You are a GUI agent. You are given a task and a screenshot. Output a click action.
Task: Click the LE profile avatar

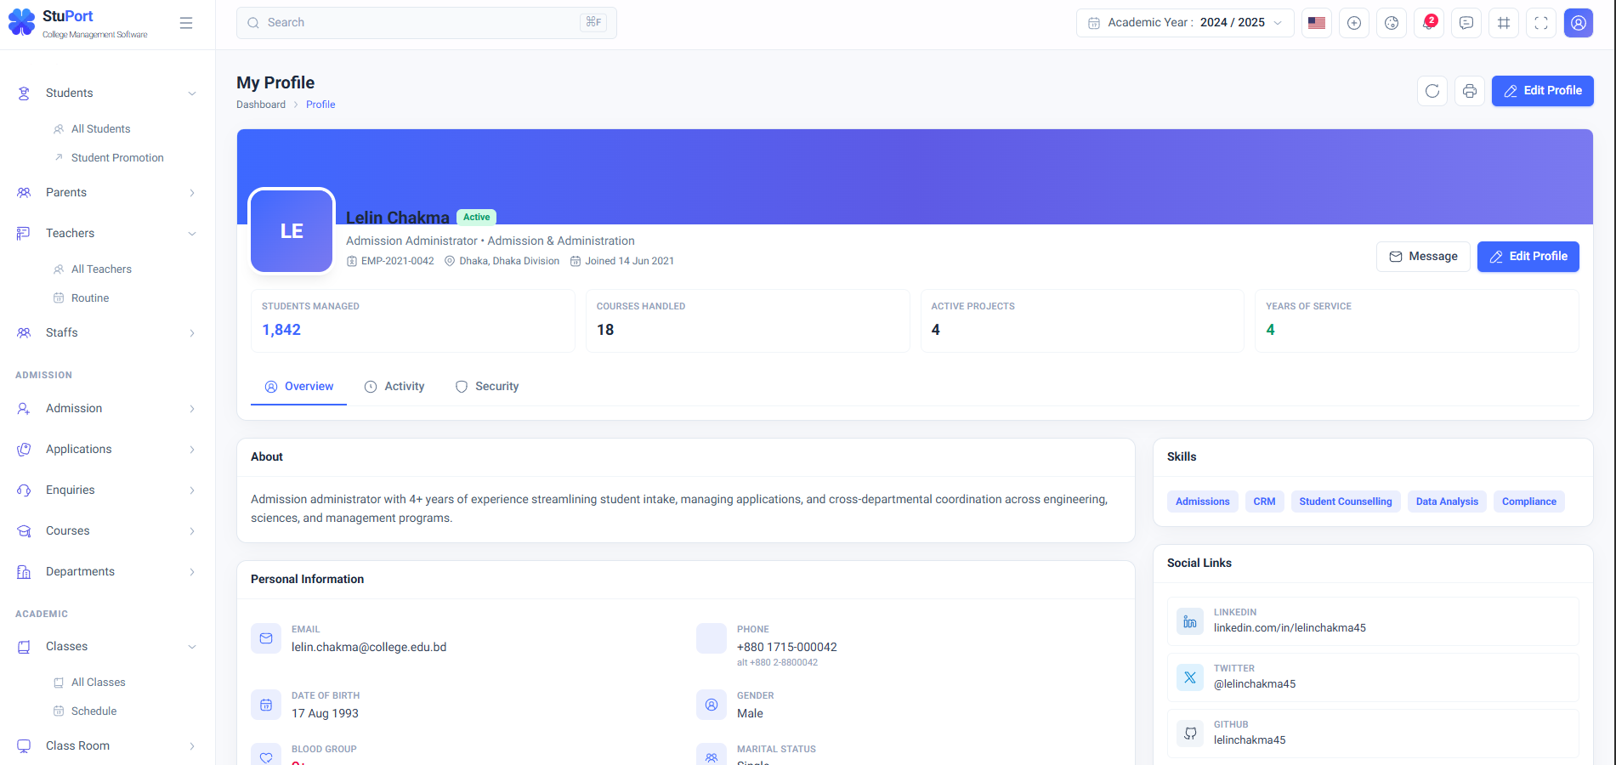(x=292, y=231)
